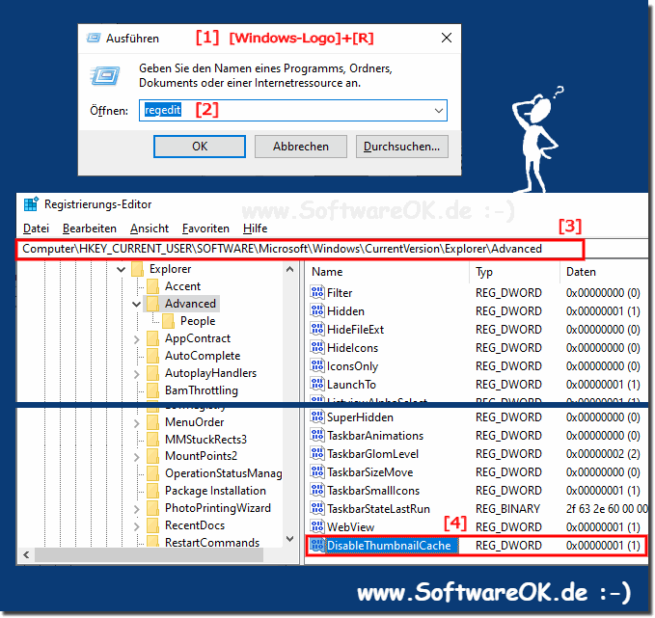Click the LaunchTo value icon
The height and width of the screenshot is (618, 655).
coord(317,384)
